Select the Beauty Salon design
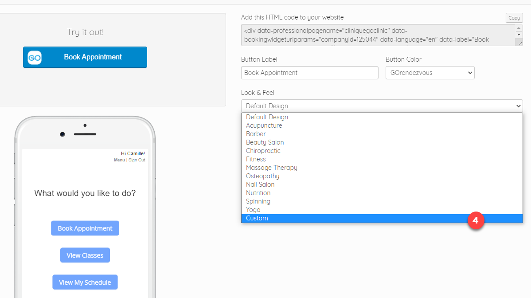The width and height of the screenshot is (531, 298). tap(382, 142)
